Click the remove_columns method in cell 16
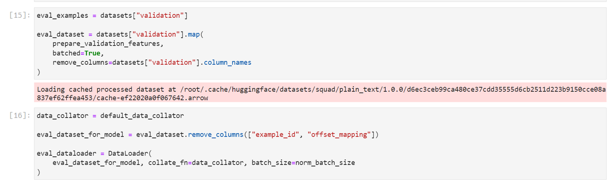The width and height of the screenshot is (611, 186). coord(213,135)
